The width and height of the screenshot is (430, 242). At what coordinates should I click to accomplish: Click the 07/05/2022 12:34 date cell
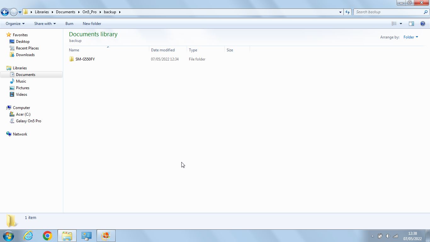(165, 59)
